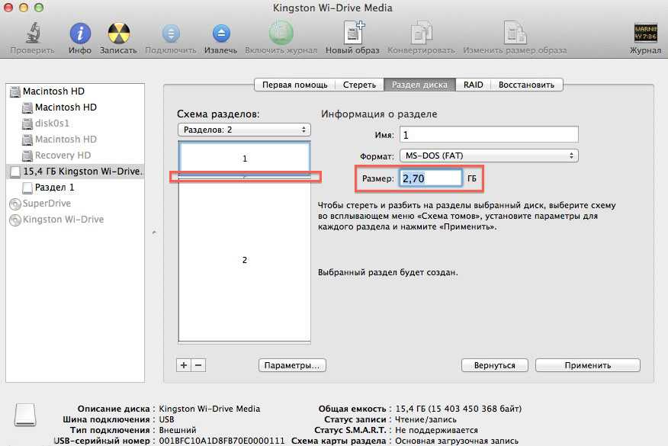Click the Информация о разделе heading
Viewport: 668px width, 446px height.
click(379, 114)
